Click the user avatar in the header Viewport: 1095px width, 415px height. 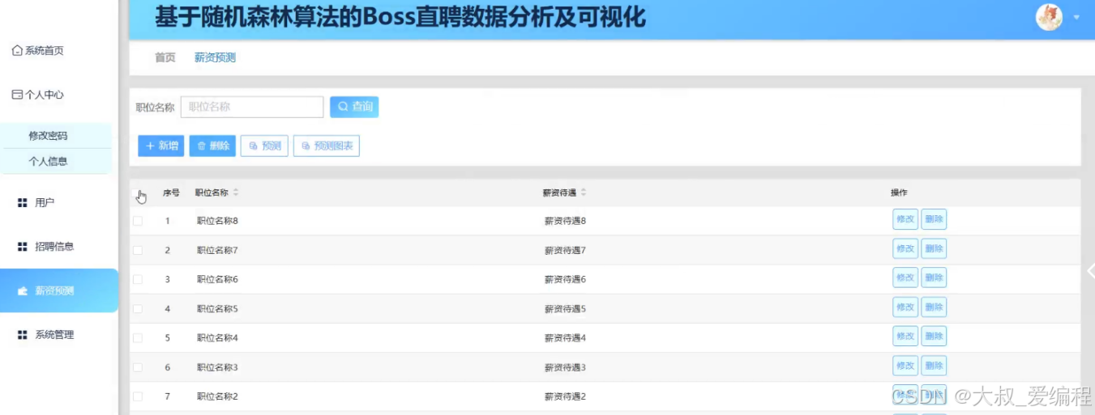coord(1049,17)
